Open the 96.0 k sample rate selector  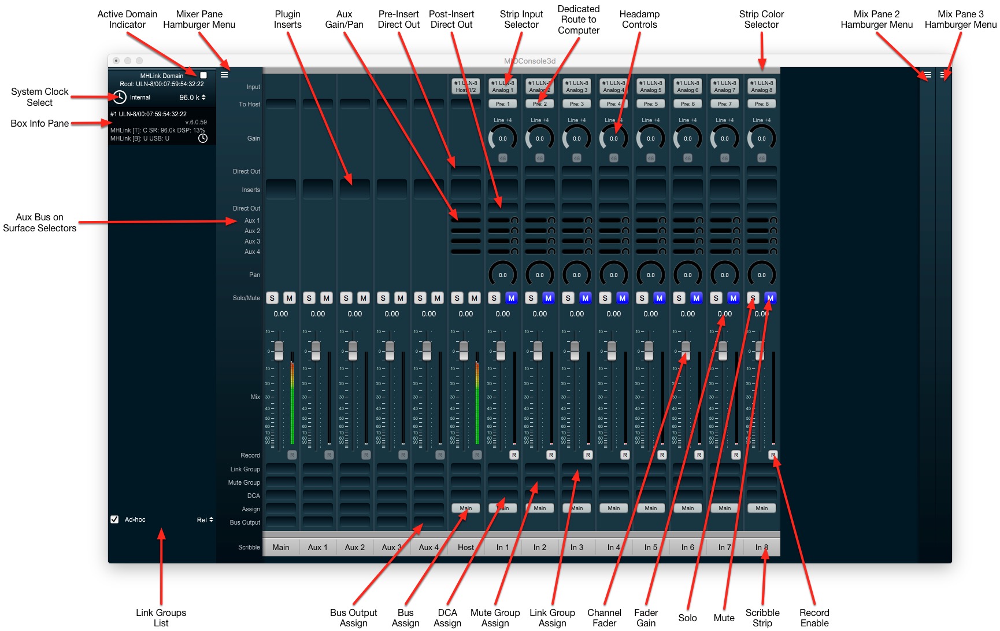(192, 98)
